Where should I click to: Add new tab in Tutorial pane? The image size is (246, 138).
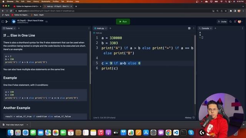pyautogui.click(x=19, y=28)
